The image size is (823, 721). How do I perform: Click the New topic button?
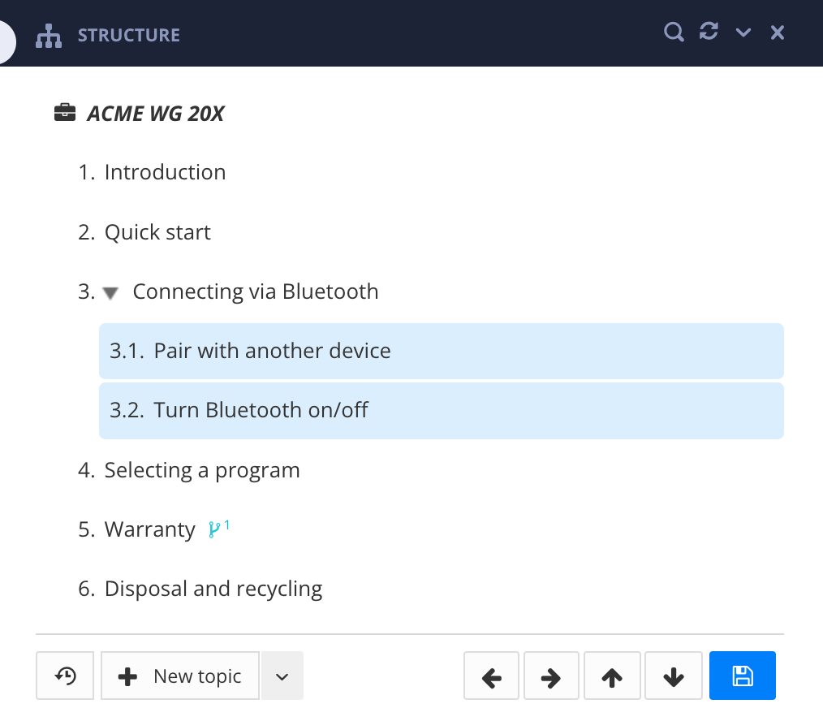click(180, 676)
